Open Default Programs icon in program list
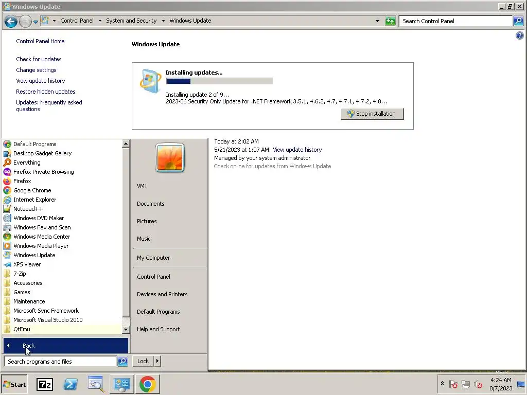527x395 pixels. pyautogui.click(x=7, y=144)
